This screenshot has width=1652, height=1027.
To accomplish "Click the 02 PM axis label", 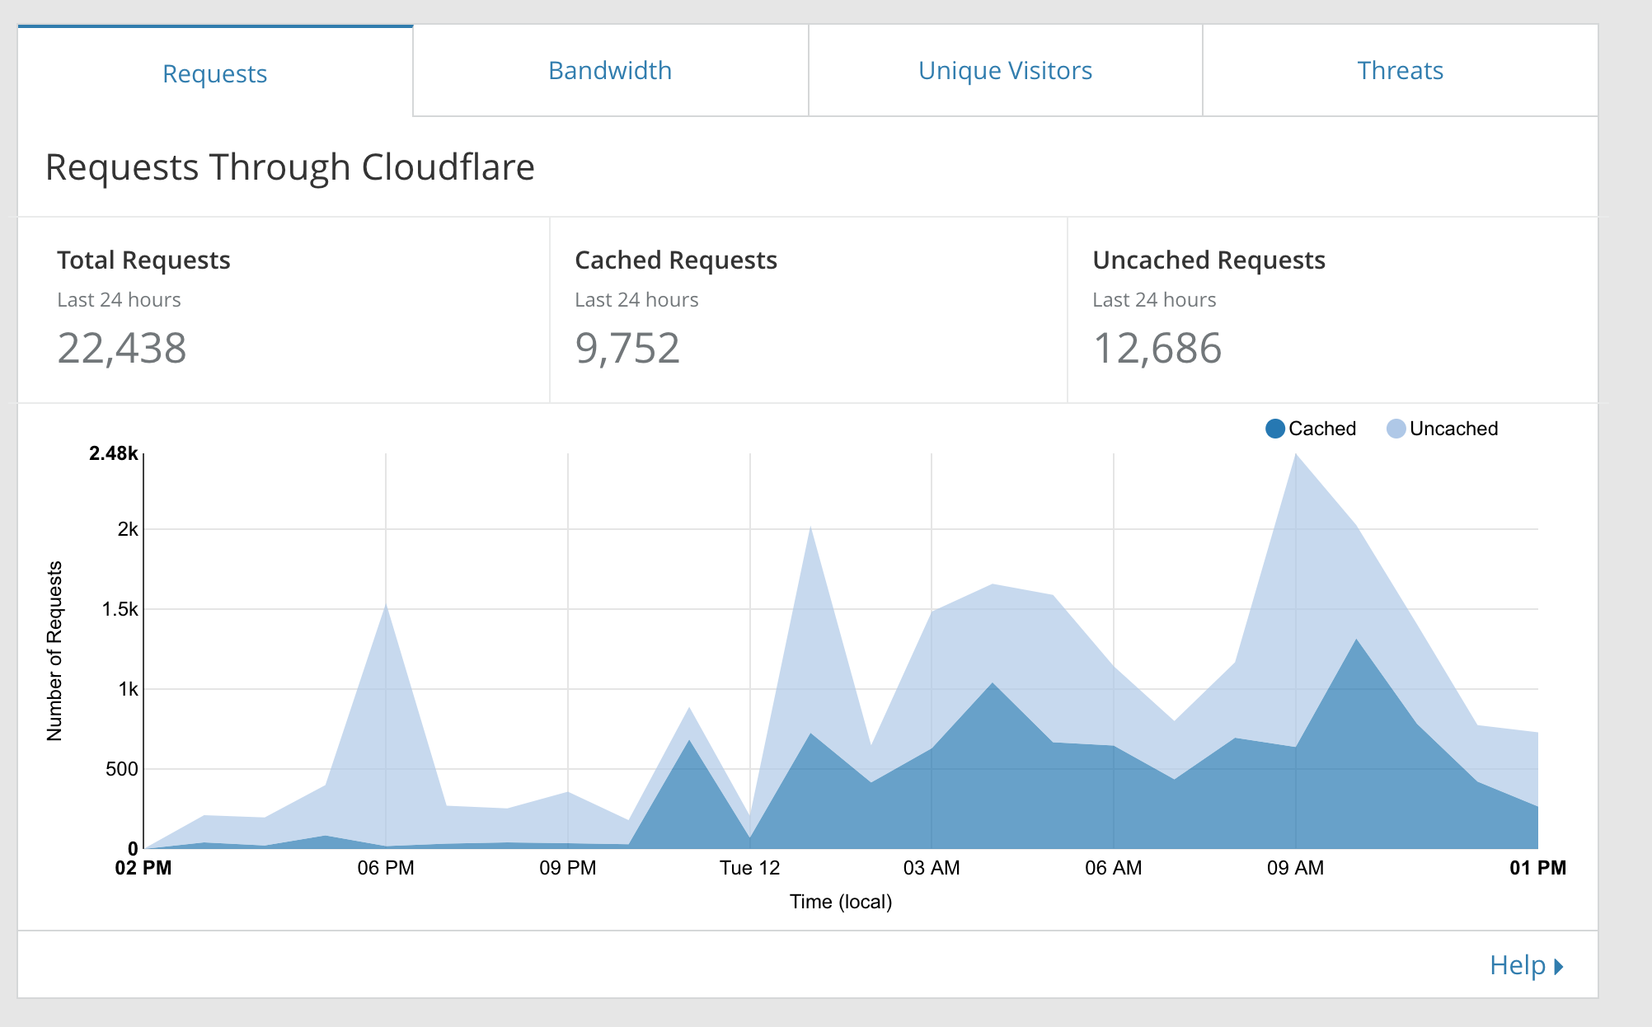I will 143,868.
